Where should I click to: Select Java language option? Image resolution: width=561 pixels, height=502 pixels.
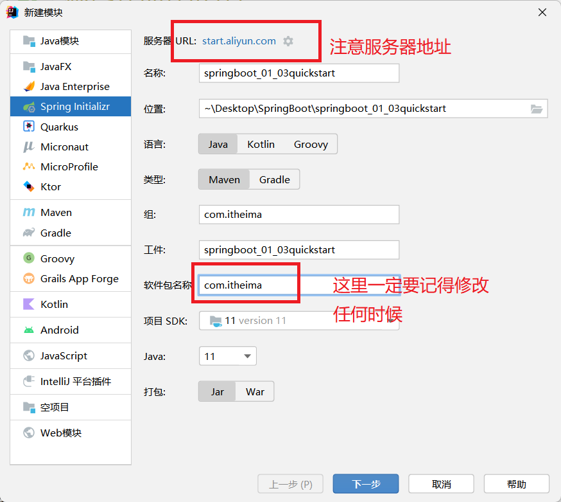pos(218,144)
